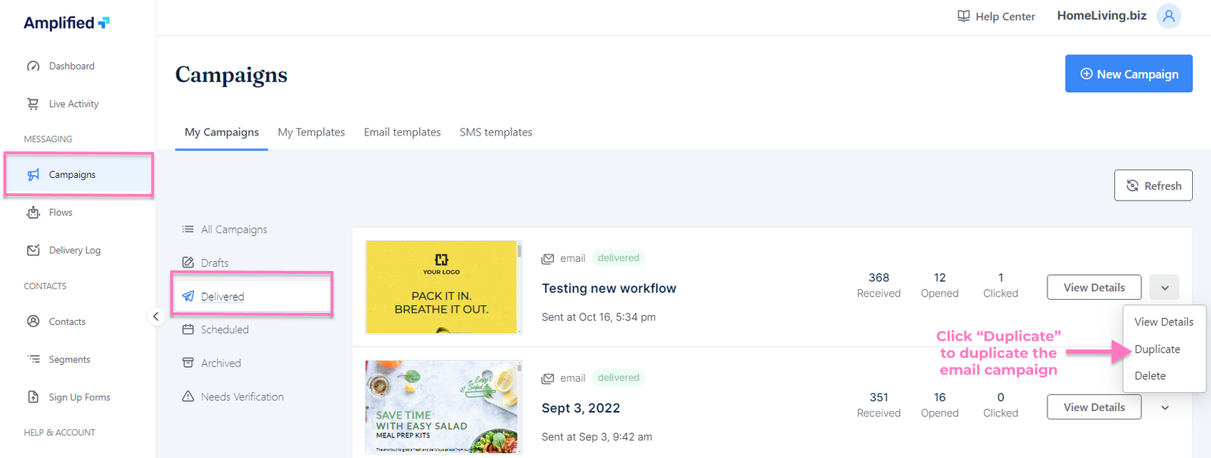Image resolution: width=1211 pixels, height=458 pixels.
Task: Open the Help Center book icon
Action: coord(964,16)
